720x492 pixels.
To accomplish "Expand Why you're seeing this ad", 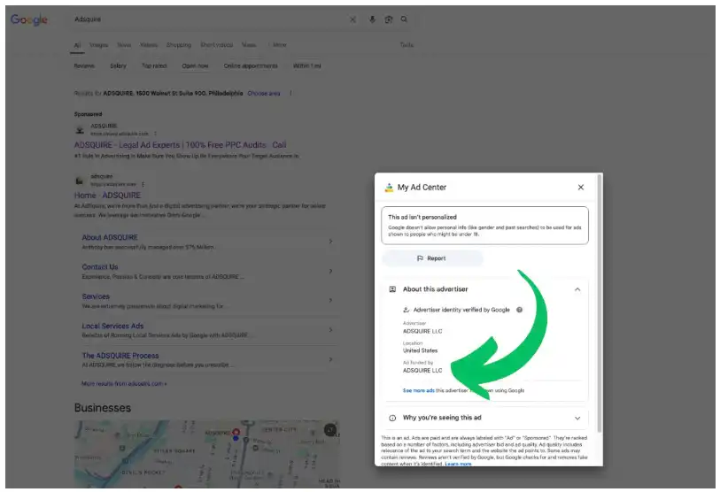I will coord(577,418).
